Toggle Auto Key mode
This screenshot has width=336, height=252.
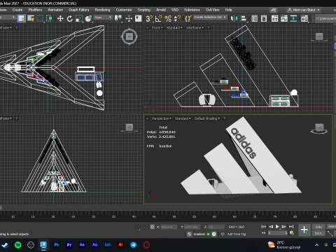318,227
